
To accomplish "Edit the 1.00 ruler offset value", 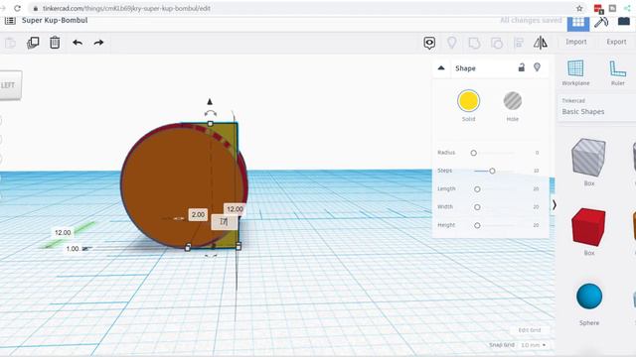I will point(73,249).
